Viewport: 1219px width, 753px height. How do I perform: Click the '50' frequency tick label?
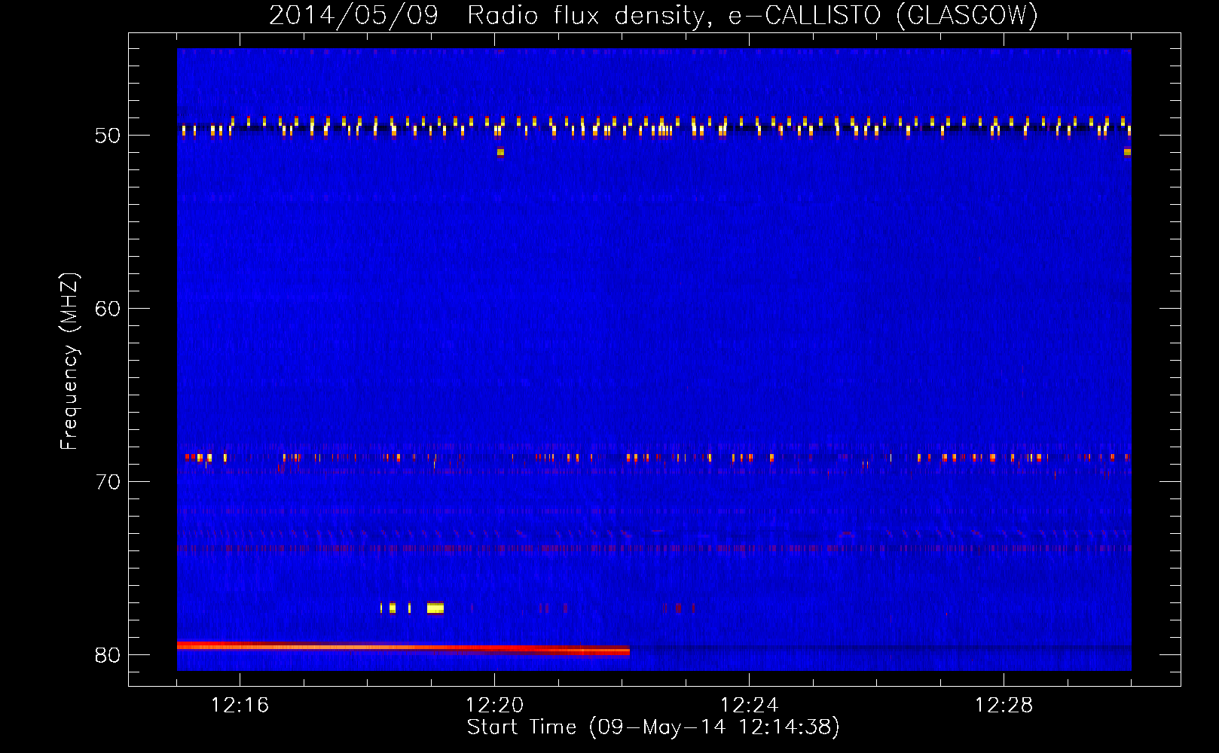(108, 136)
